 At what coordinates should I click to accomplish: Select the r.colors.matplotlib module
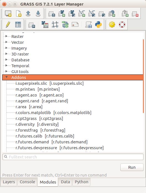(x=53, y=113)
